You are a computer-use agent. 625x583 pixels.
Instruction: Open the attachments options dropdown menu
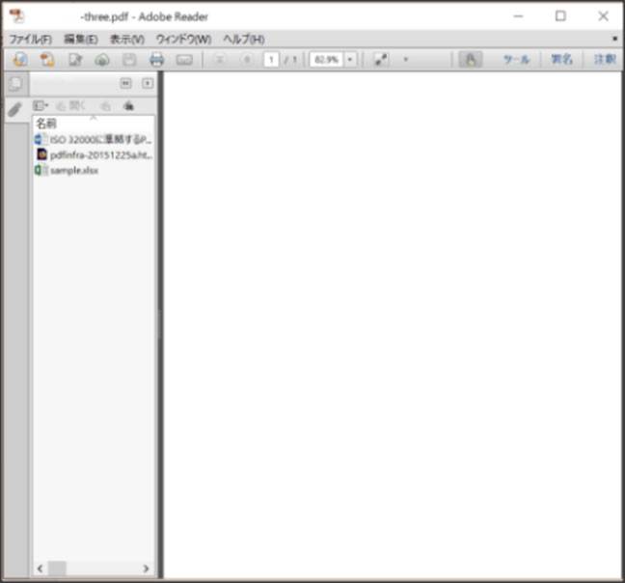(x=41, y=105)
